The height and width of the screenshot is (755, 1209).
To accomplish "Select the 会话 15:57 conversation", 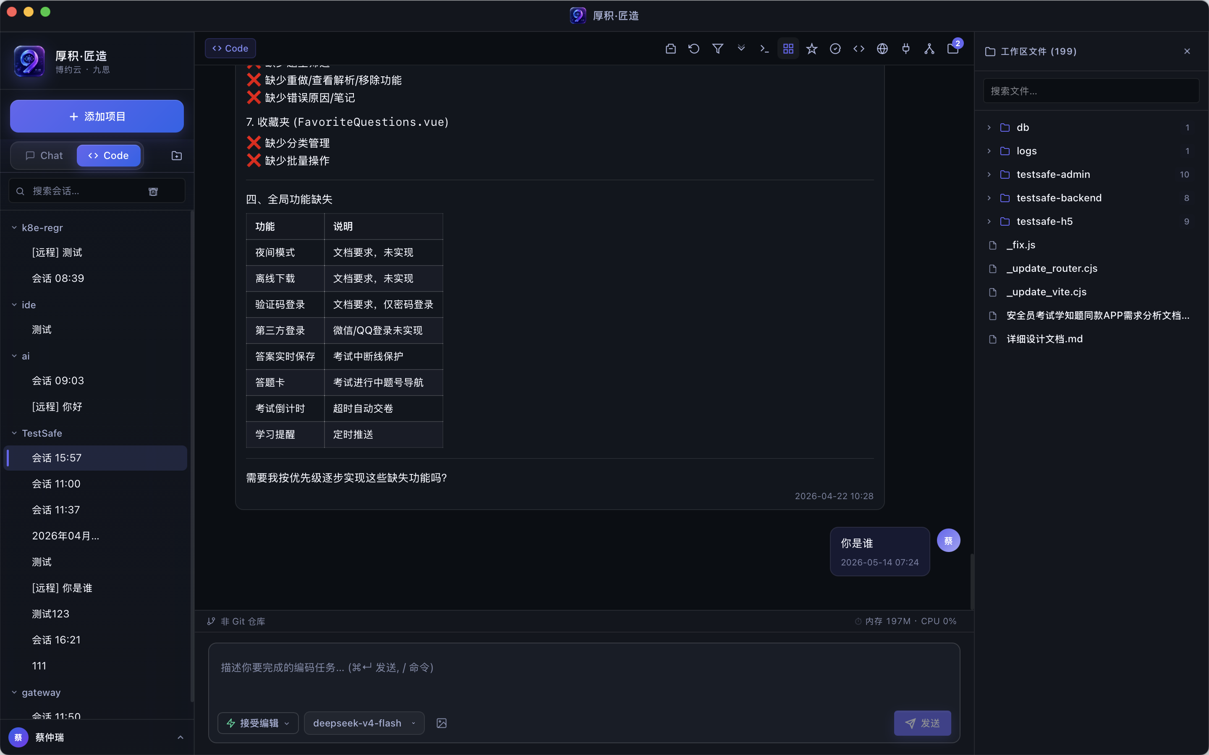I will (x=96, y=458).
